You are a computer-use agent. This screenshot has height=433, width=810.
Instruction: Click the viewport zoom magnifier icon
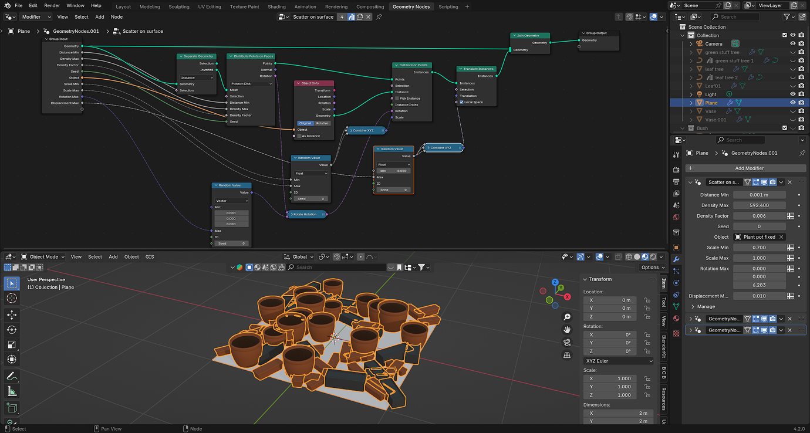(x=567, y=317)
